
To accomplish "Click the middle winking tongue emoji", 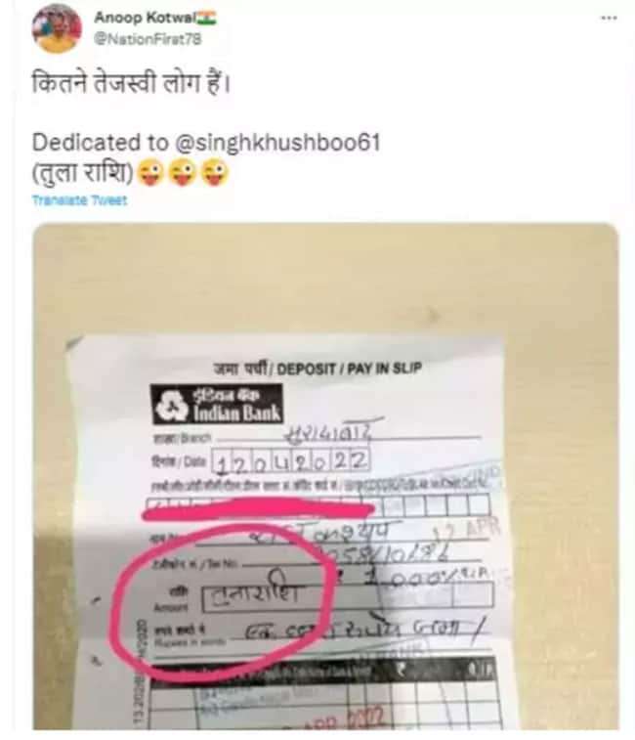I will (183, 173).
